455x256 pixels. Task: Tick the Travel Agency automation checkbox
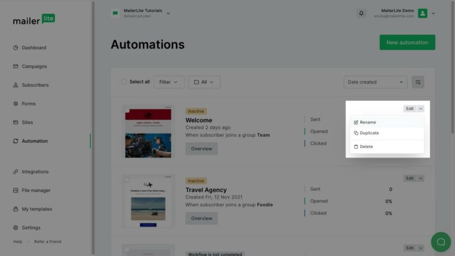coord(127,178)
